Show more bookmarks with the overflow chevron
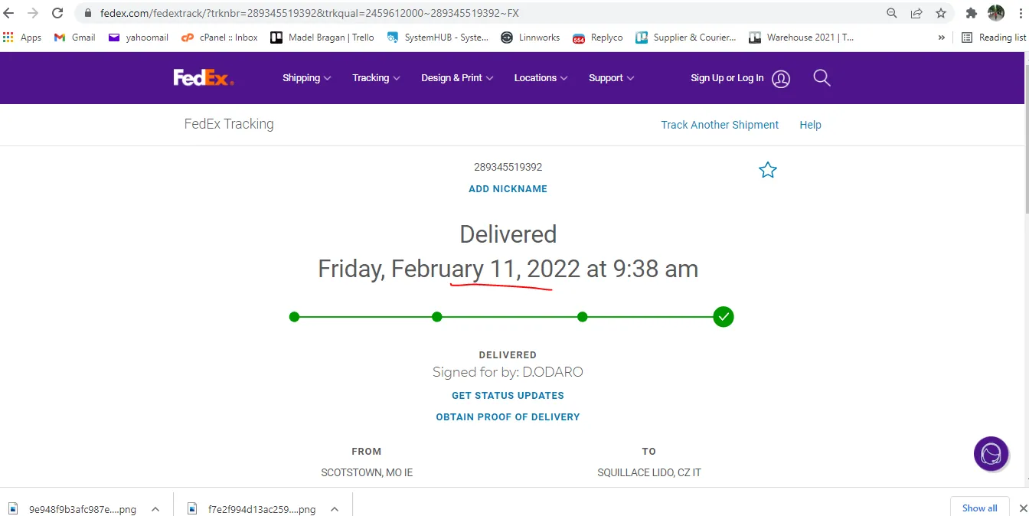Screen dimensions: 1029x516 pyautogui.click(x=941, y=37)
